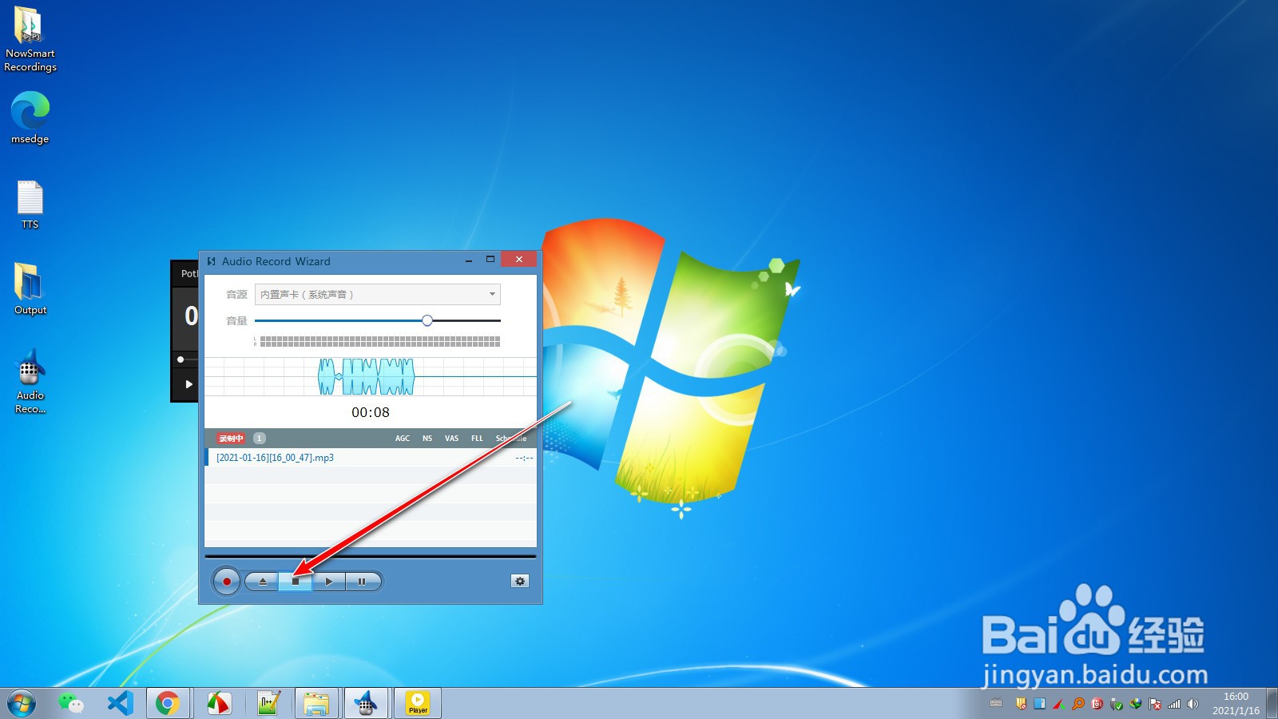Click the seek handle in PotPlayer window
This screenshot has height=719, width=1278.
181,359
